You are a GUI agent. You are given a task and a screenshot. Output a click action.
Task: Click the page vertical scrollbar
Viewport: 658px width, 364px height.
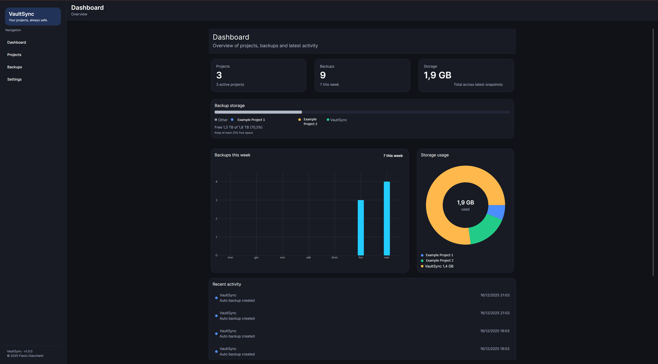(x=653, y=152)
